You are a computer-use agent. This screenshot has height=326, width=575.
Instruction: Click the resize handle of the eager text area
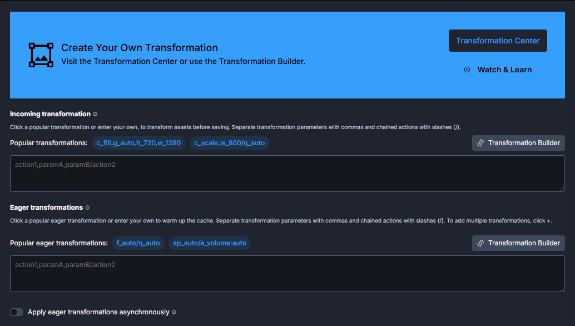[x=562, y=289]
